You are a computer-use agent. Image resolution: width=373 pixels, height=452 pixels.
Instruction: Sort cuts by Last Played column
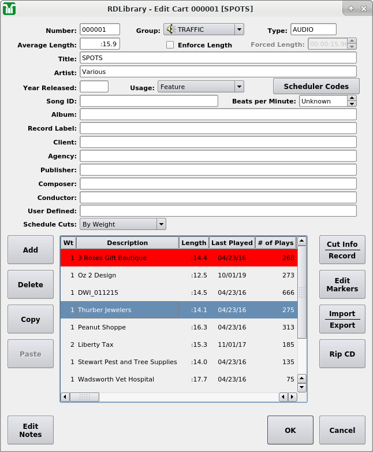232,243
